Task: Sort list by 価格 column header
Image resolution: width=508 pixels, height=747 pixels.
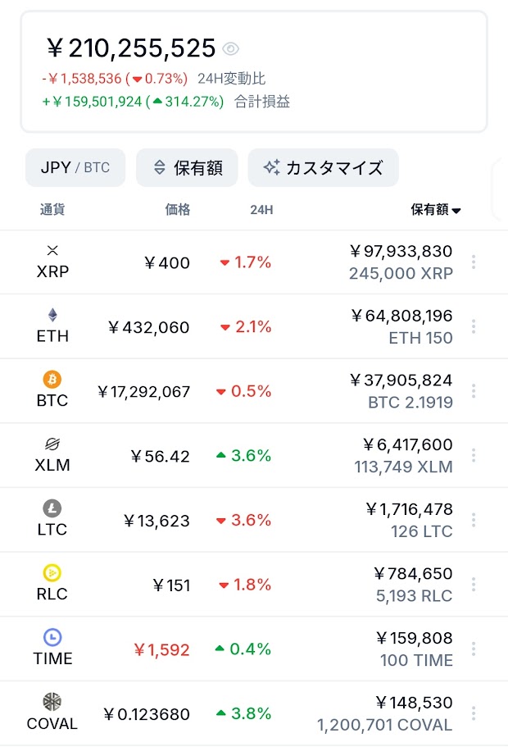Action: pos(178,210)
